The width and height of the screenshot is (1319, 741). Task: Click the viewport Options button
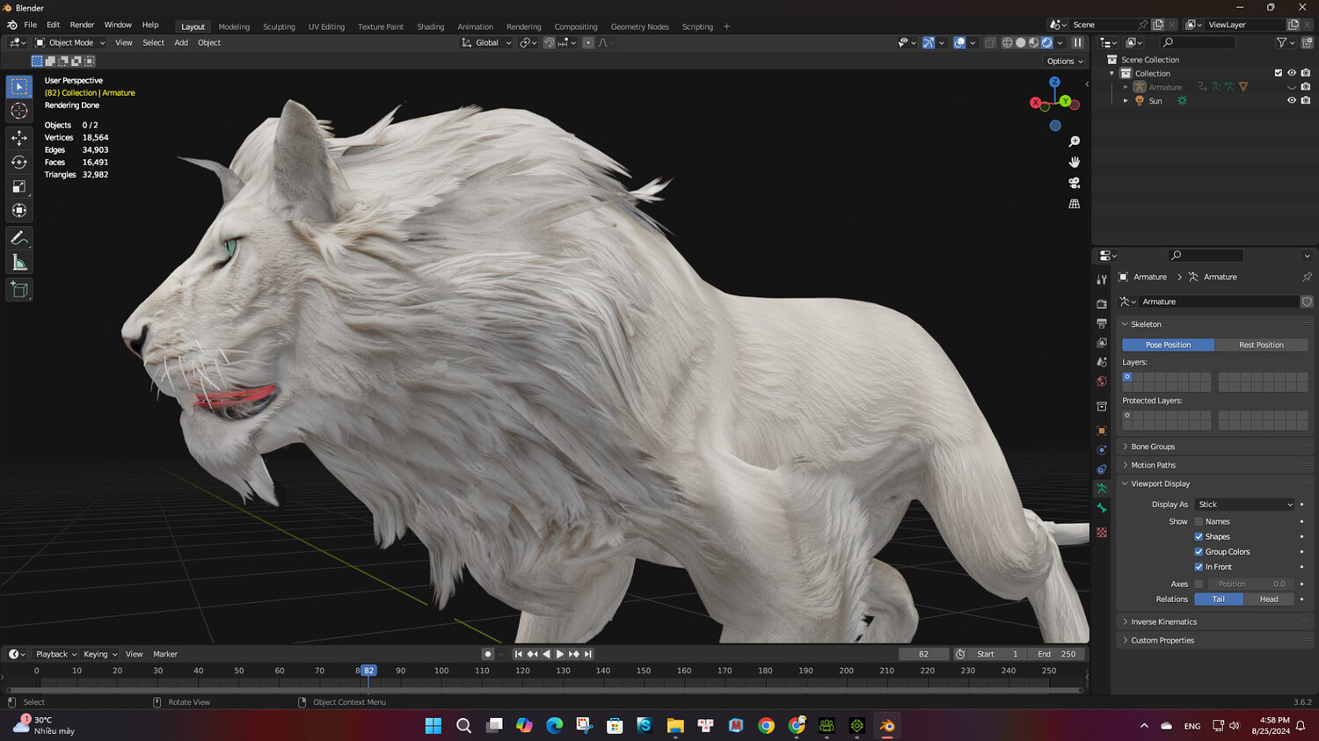(1065, 62)
